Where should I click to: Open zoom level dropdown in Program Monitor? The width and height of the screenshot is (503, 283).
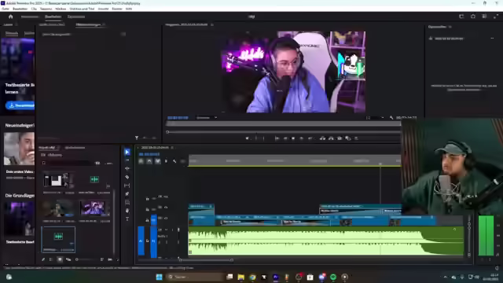tap(207, 118)
